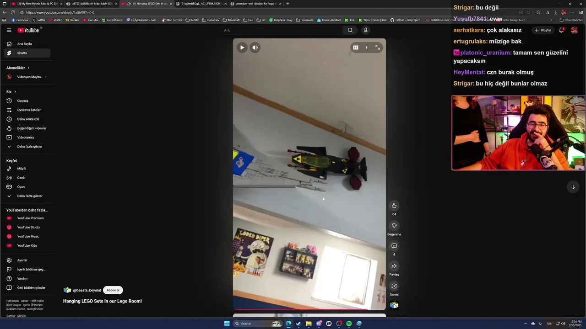The image size is (586, 329).
Task: Click the Oluştur create button
Action: [543, 30]
